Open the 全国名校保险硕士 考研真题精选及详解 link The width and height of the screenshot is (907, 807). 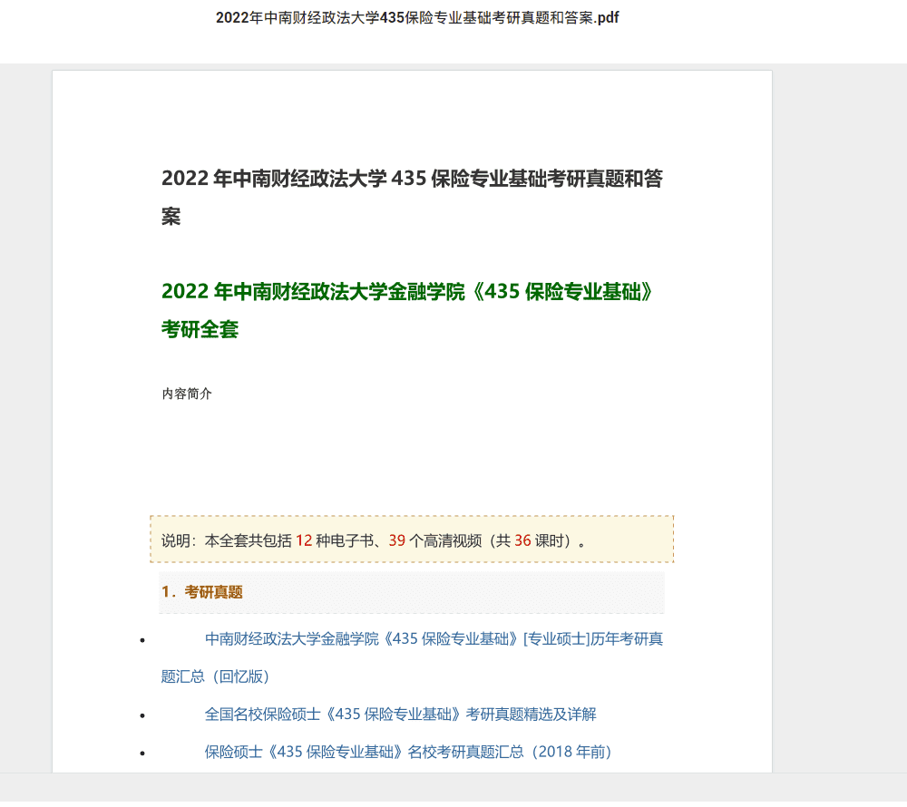coord(400,714)
